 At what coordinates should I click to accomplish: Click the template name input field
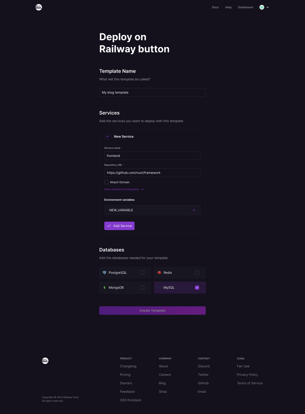click(x=152, y=92)
